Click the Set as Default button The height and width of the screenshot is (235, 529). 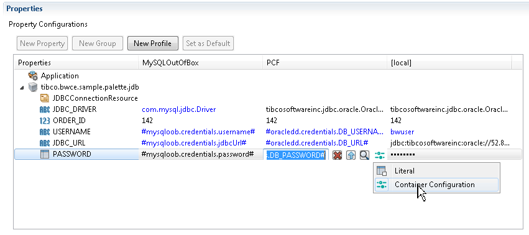coord(208,44)
